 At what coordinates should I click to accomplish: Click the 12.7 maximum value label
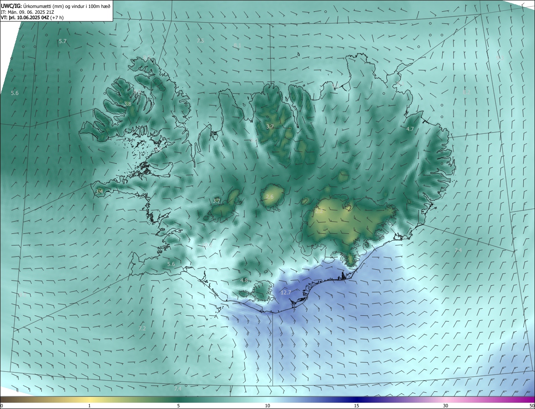[285, 292]
